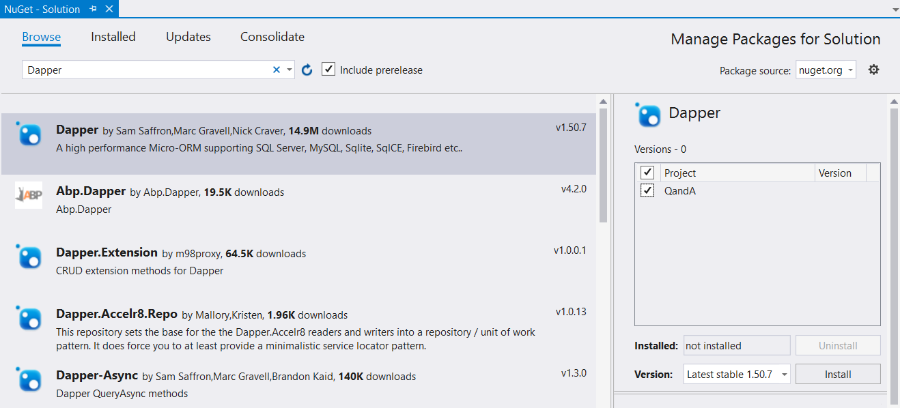900x408 pixels.
Task: Click the Dapper.Extension package icon
Action: coord(29,257)
